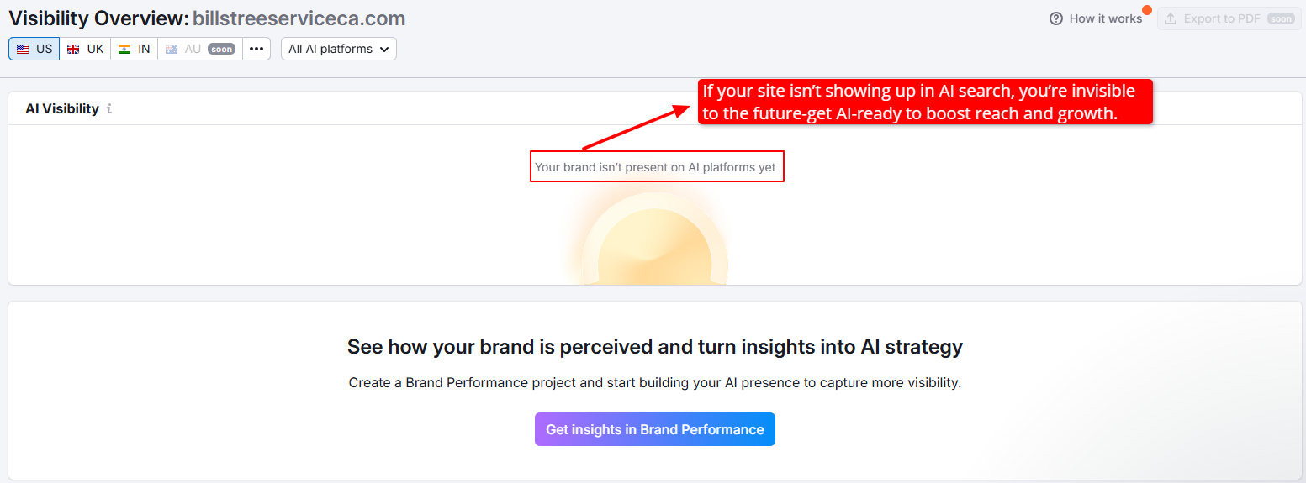Screen dimensions: 1306x483
Task: Click Get insights in Brand Performance button
Action: (x=654, y=429)
